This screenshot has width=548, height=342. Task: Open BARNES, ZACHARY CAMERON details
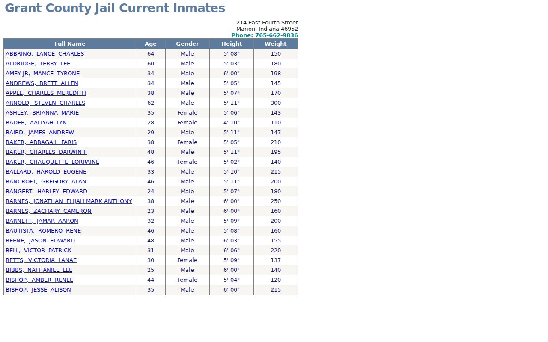[48, 211]
